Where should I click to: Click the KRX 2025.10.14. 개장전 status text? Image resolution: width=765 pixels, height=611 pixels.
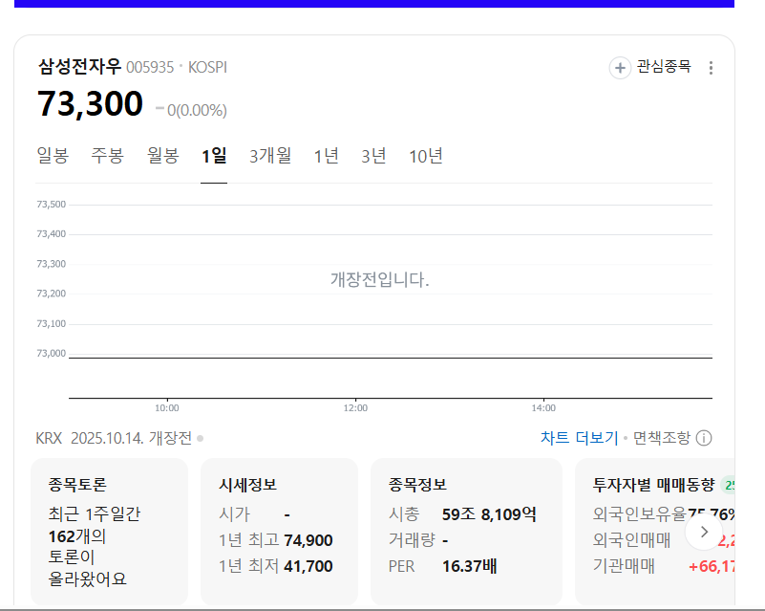coord(114,438)
